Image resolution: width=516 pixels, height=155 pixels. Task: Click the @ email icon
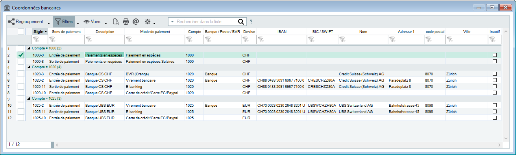coord(136,22)
